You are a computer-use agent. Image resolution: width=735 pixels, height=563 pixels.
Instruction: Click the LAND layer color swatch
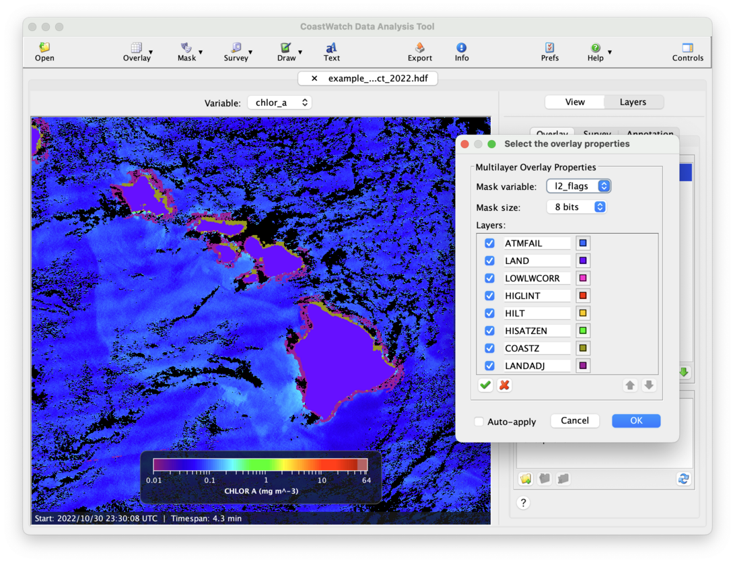point(583,261)
